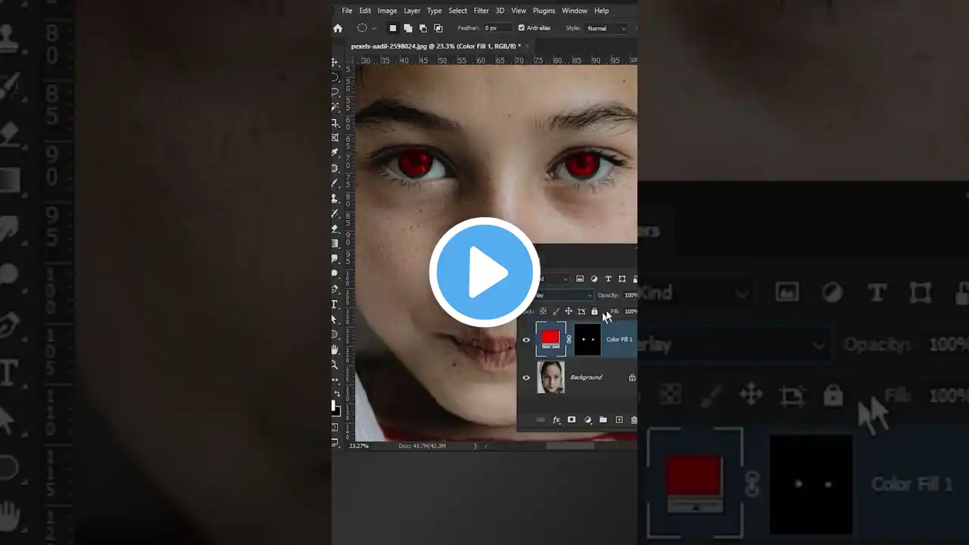The width and height of the screenshot is (969, 545).
Task: Click the Delete layer trash icon
Action: [x=634, y=419]
